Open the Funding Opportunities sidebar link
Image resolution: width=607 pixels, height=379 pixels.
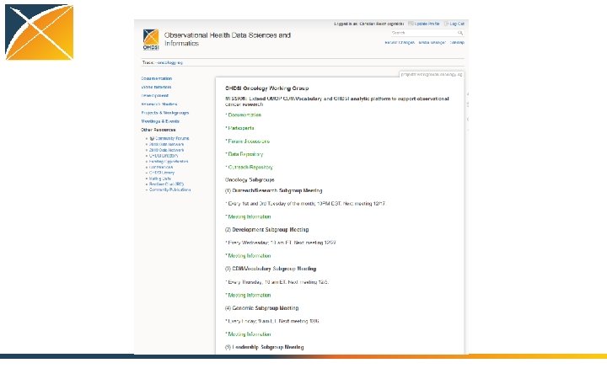pyautogui.click(x=169, y=162)
